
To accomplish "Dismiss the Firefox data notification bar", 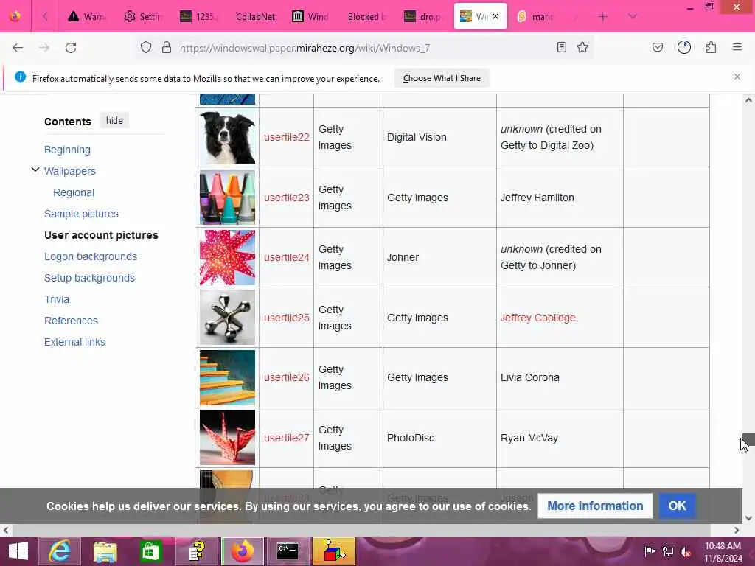I will [x=737, y=77].
